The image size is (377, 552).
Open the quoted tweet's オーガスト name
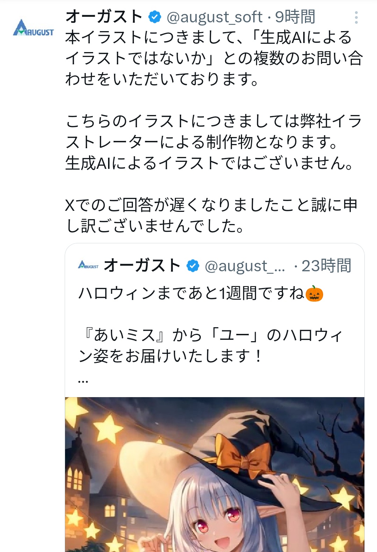142,266
